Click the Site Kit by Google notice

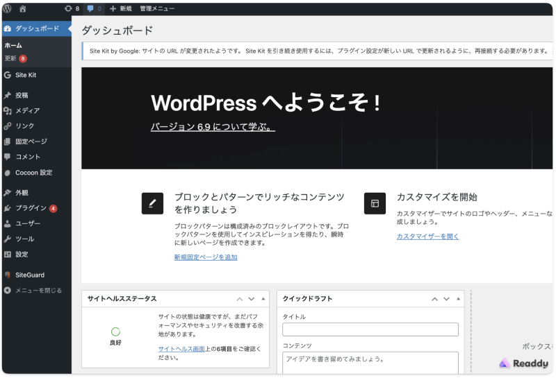318,51
